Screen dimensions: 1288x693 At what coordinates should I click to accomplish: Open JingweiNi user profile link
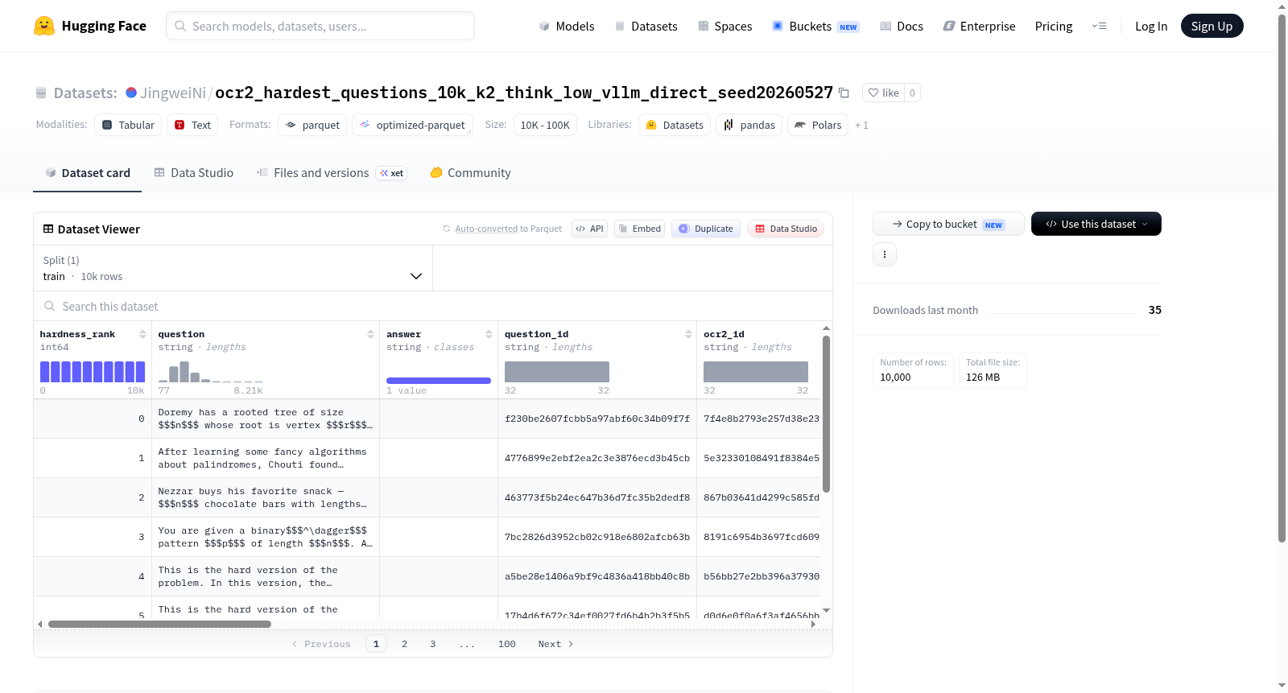pyautogui.click(x=173, y=93)
